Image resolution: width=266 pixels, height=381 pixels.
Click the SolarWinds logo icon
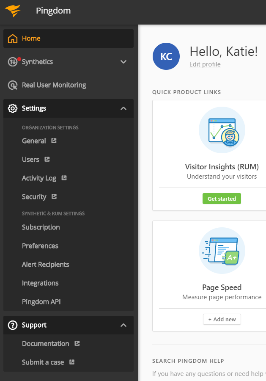coord(13,11)
